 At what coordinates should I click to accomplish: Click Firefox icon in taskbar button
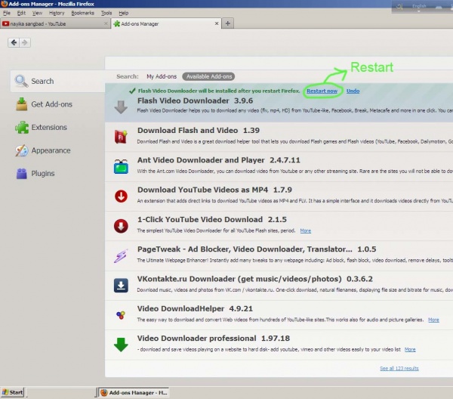click(x=104, y=392)
